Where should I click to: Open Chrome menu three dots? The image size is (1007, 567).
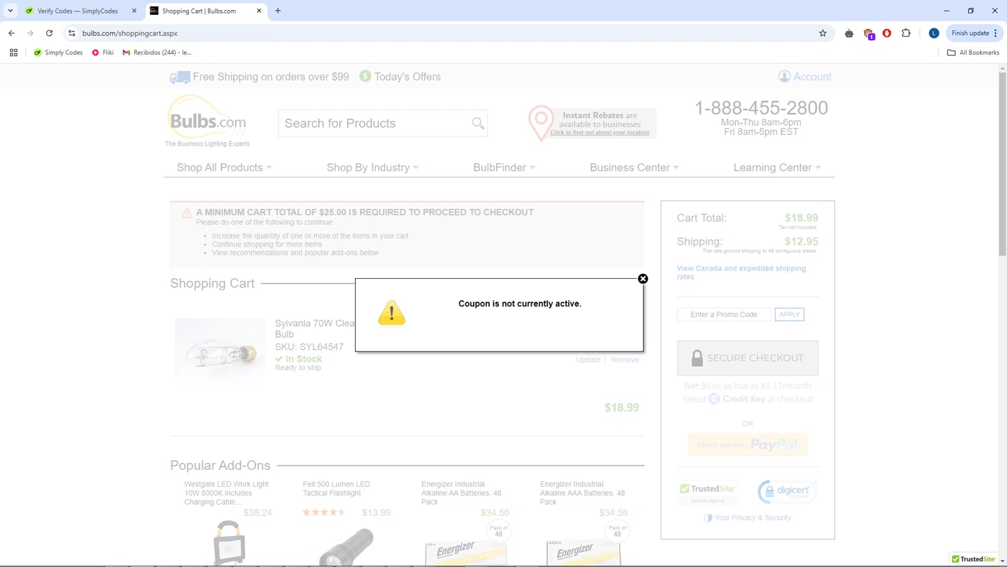click(996, 33)
